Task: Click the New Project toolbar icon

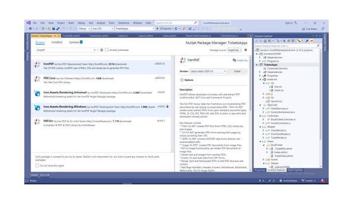Action: 42,29
